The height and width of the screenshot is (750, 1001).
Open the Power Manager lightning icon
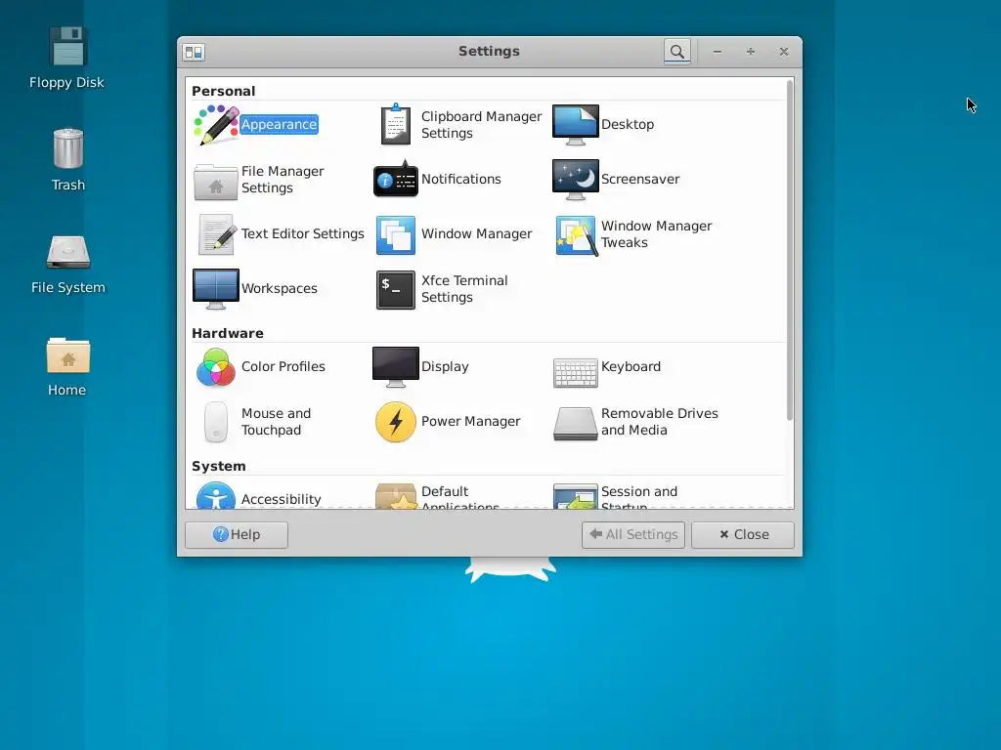coord(396,422)
